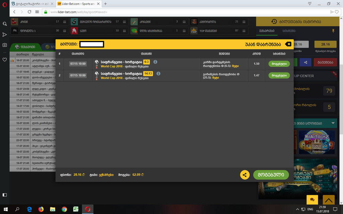Check the mixed martial arts checkbox
Viewport: 343px width, 214px height.
pyautogui.click(x=124, y=22)
